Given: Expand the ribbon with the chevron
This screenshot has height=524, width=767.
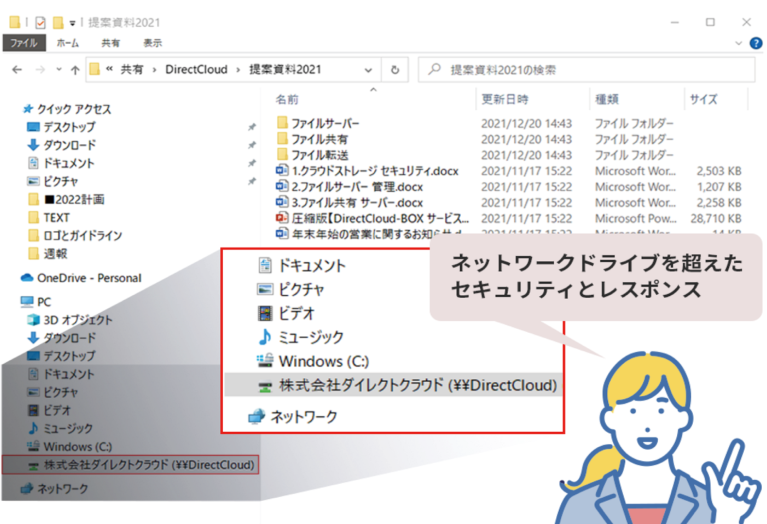Looking at the screenshot, I should pos(738,43).
